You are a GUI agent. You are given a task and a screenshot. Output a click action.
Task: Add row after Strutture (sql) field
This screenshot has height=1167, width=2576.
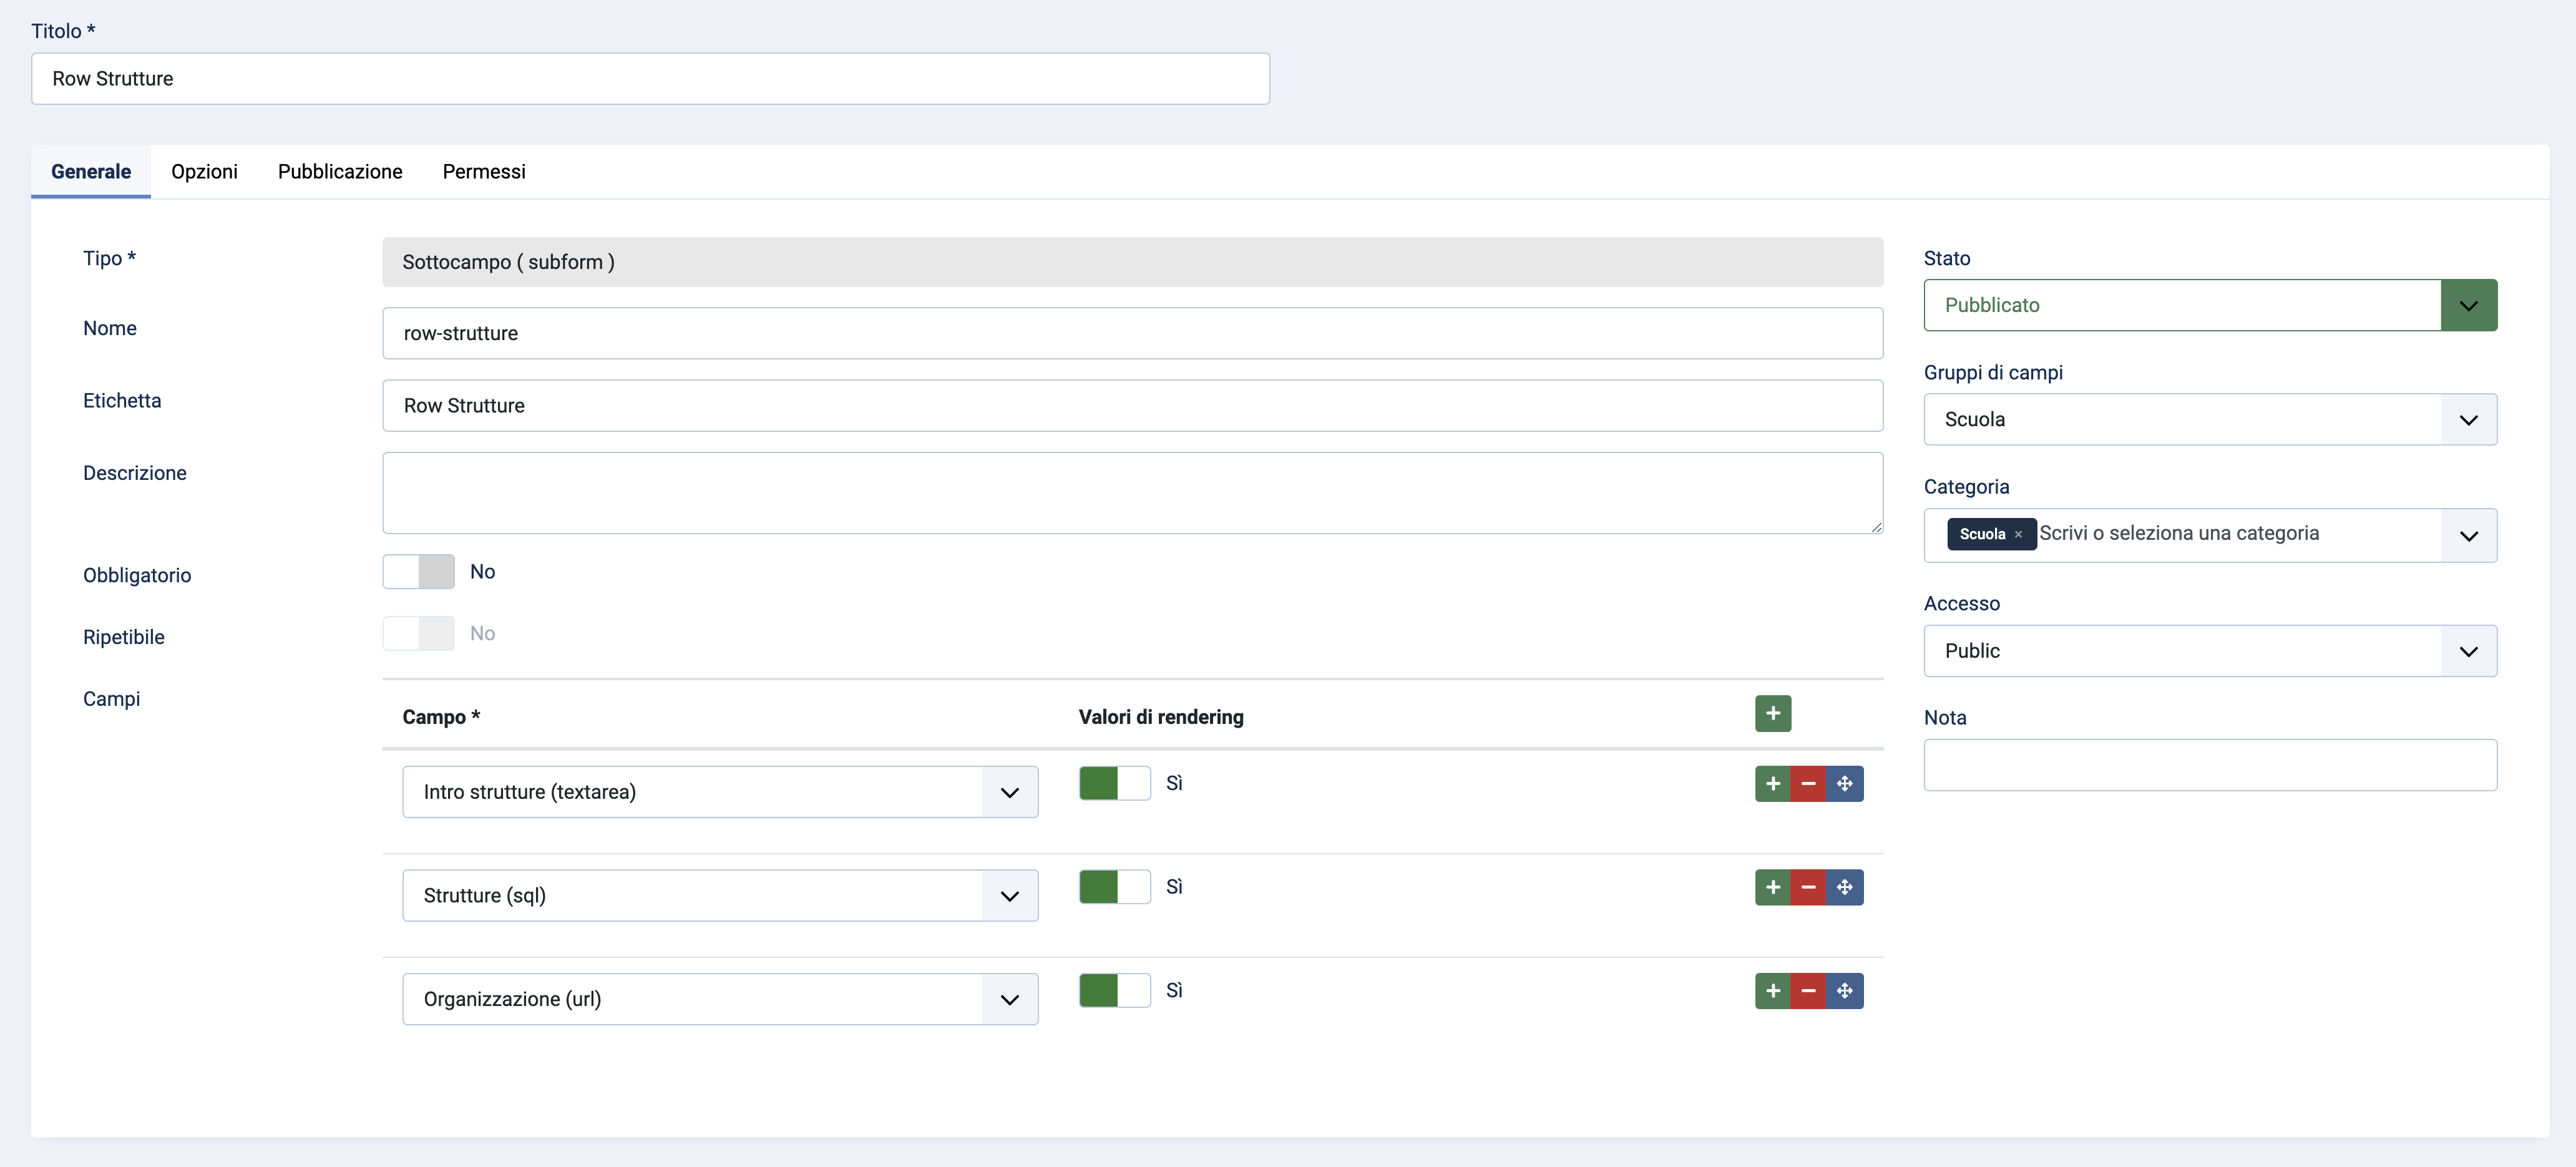(1772, 887)
